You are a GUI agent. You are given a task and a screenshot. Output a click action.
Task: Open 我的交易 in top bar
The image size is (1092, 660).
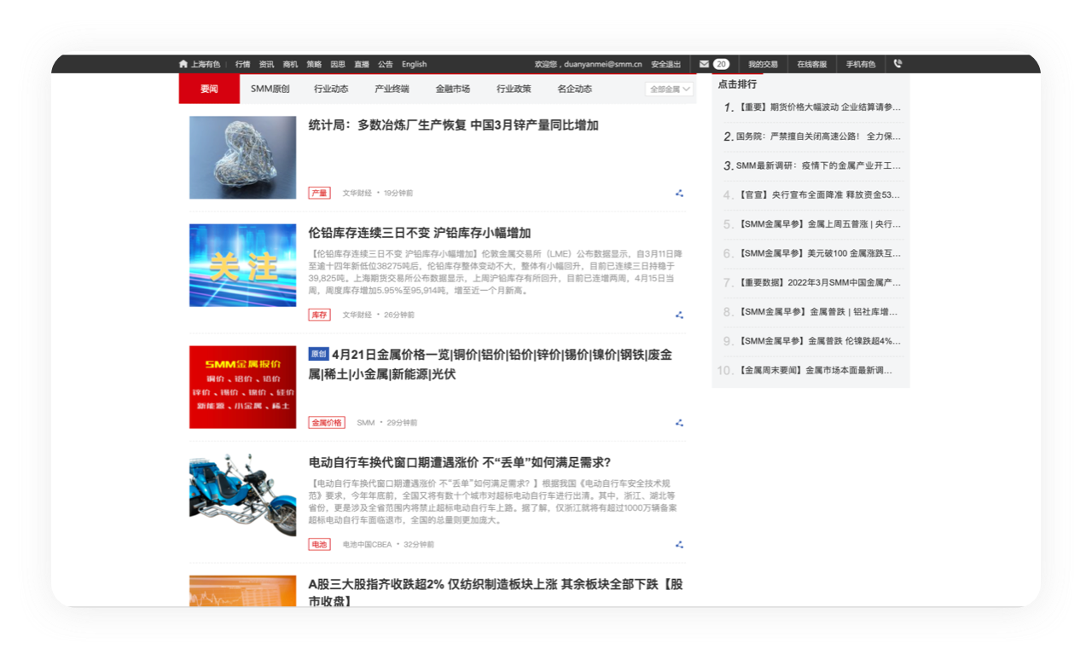763,64
